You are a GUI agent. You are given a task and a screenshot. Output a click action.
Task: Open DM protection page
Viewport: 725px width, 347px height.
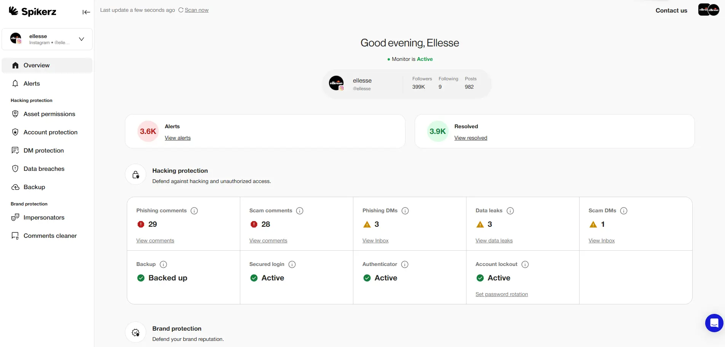47,151
